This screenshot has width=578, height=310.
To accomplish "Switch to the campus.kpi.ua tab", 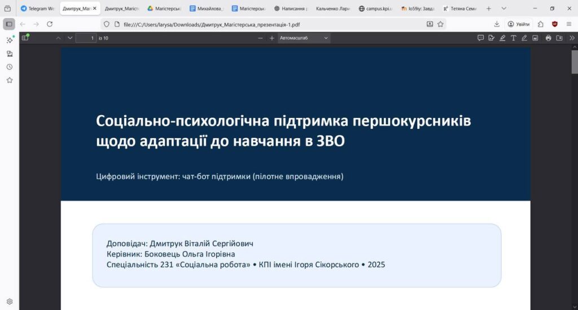I will (x=375, y=8).
